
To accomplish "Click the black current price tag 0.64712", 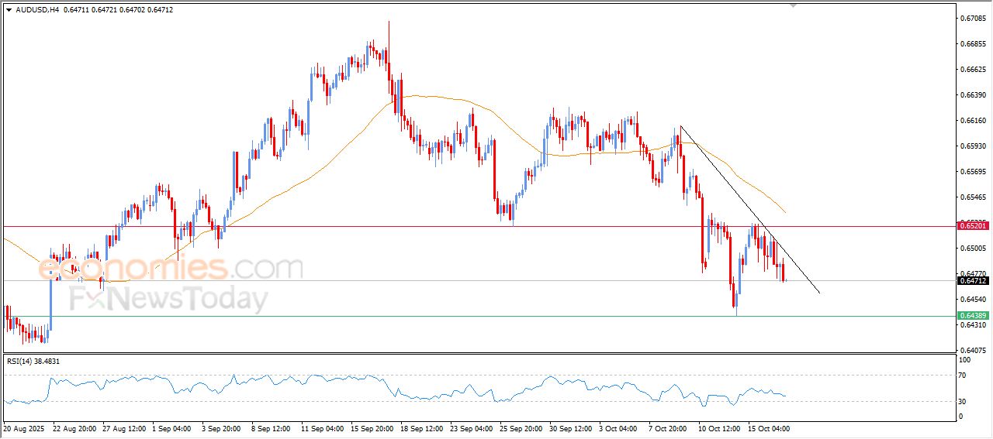I will (x=973, y=281).
